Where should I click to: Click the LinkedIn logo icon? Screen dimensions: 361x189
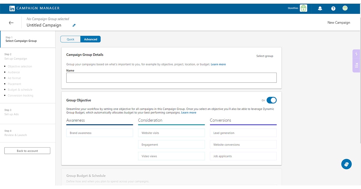tap(12, 8)
